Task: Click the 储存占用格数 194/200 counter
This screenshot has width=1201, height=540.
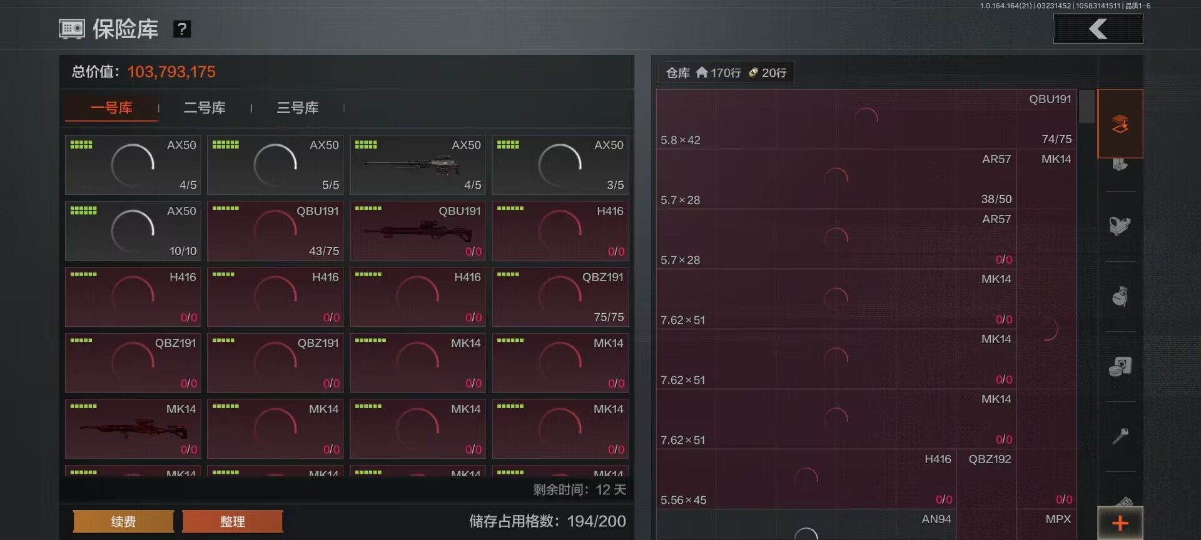Action: pyautogui.click(x=547, y=521)
